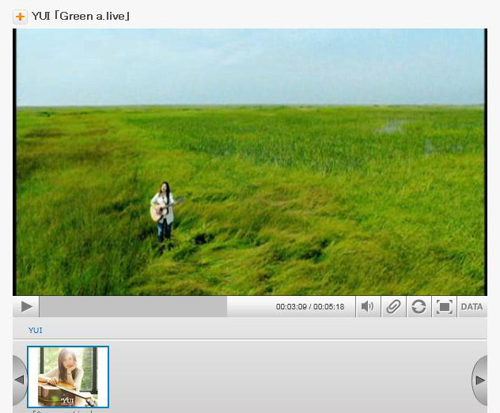Mute the video with the speaker icon

click(x=368, y=307)
